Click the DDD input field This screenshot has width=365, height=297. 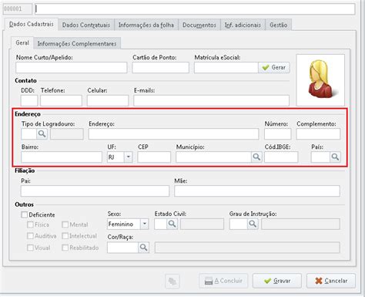coord(29,100)
